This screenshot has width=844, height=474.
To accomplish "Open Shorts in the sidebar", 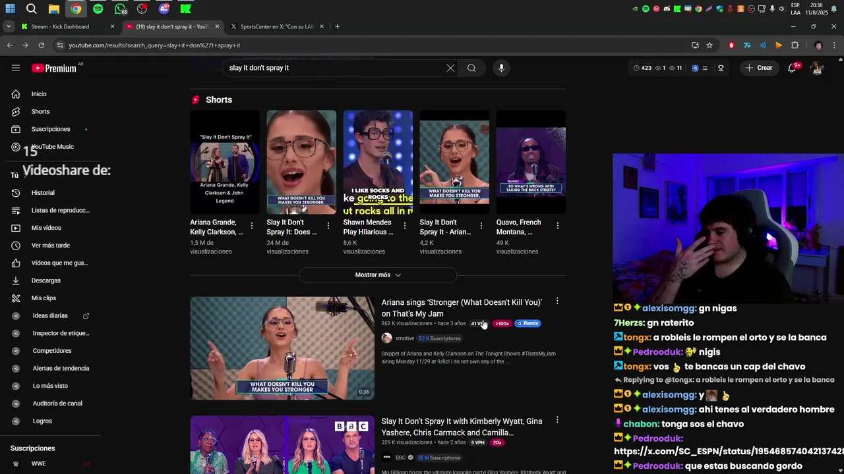I will 40,111.
